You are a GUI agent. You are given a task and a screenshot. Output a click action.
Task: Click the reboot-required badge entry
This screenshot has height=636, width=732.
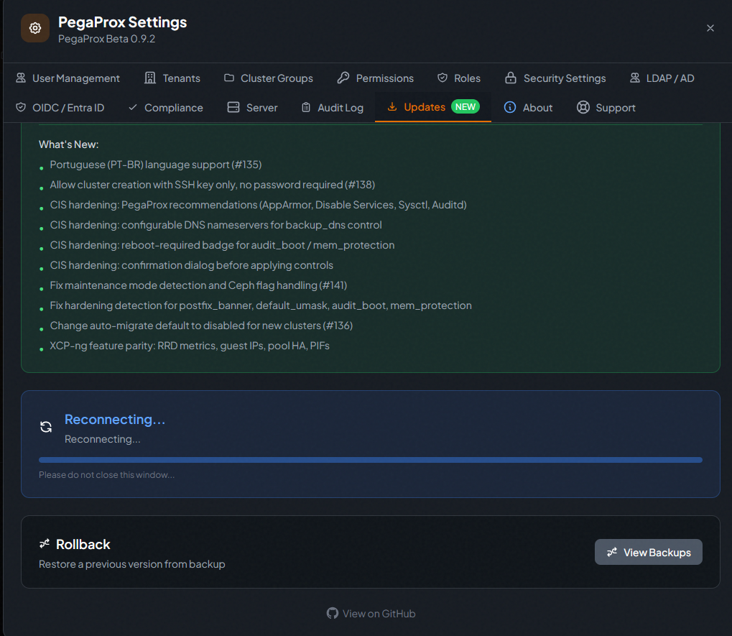pos(222,245)
